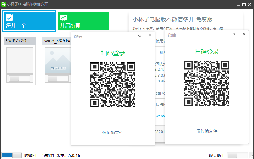Select the SVIP7720 account avatar thumbnail

click(x=20, y=61)
